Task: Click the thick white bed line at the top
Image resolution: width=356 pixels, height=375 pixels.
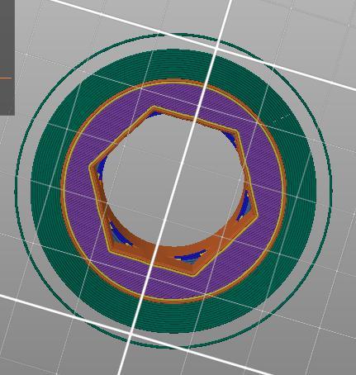Action: tap(204, 45)
